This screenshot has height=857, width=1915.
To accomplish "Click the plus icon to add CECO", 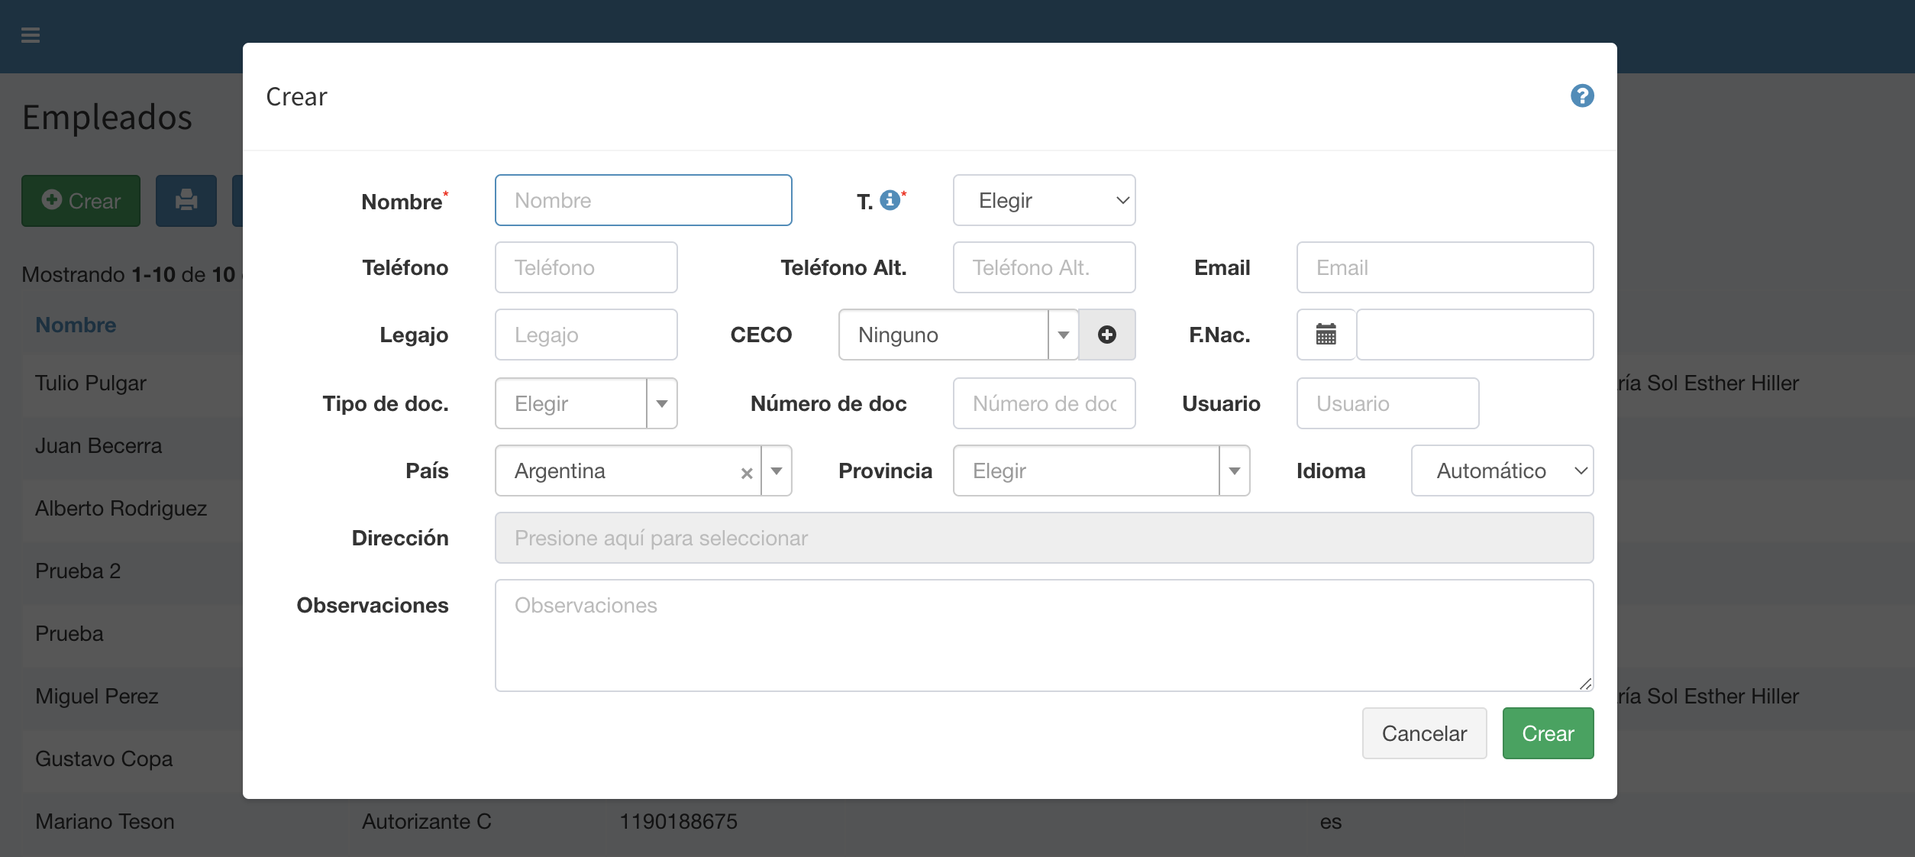I will coord(1106,335).
